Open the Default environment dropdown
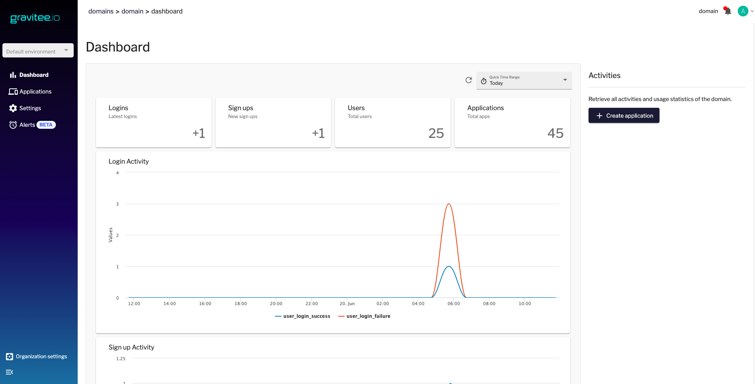 [38, 51]
